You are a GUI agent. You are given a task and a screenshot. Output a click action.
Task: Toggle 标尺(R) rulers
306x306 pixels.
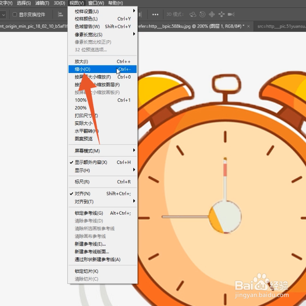pyautogui.click(x=102, y=182)
